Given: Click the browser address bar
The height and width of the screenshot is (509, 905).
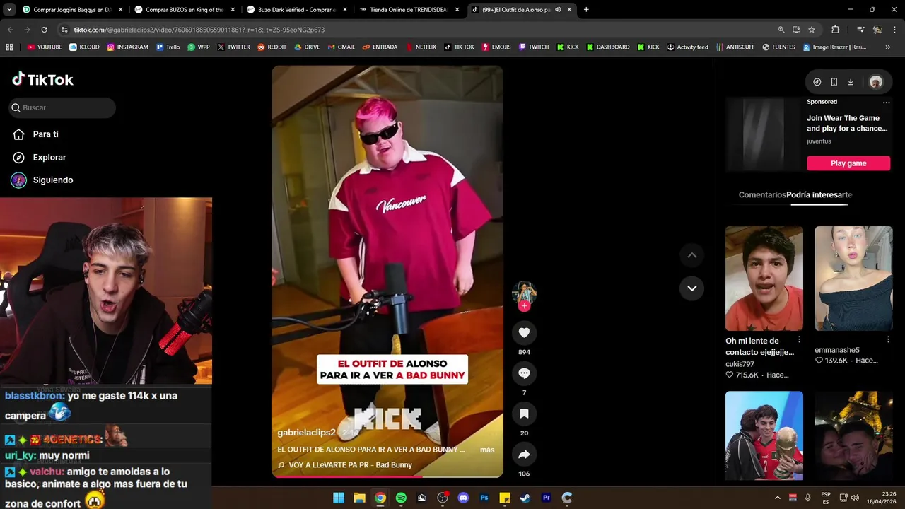Looking at the screenshot, I should tap(417, 30).
